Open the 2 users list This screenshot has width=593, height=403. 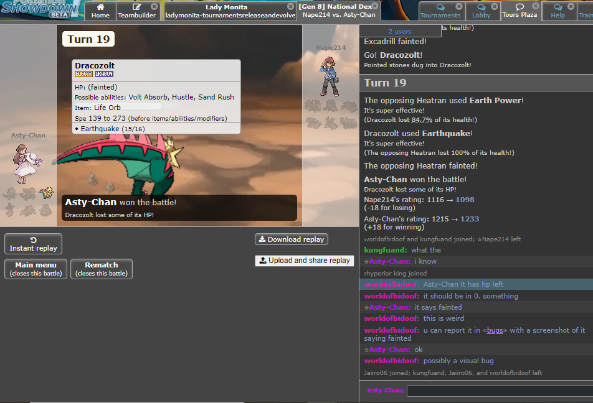tap(400, 31)
